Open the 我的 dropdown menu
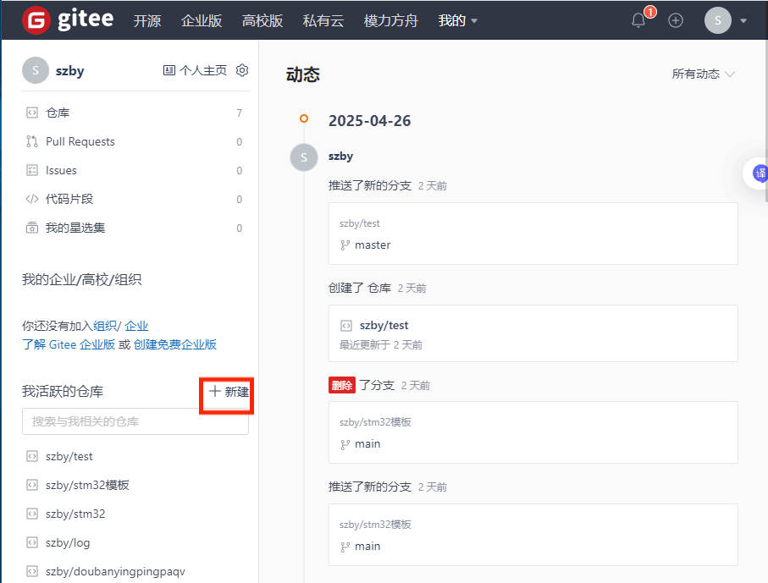This screenshot has width=768, height=583. 457,20
